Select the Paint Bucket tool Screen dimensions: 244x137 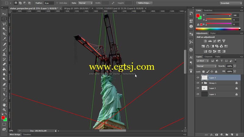tap(4, 69)
